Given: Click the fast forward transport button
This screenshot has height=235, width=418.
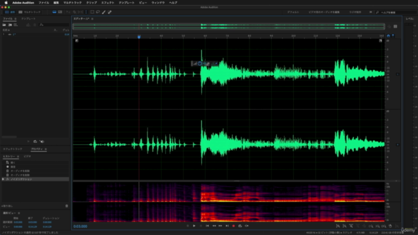Looking at the screenshot, I should pos(221,226).
